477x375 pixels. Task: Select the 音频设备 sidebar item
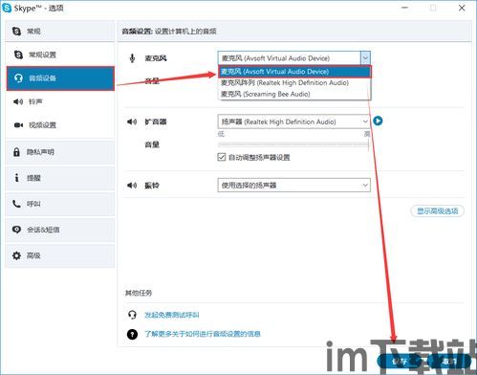(60, 78)
